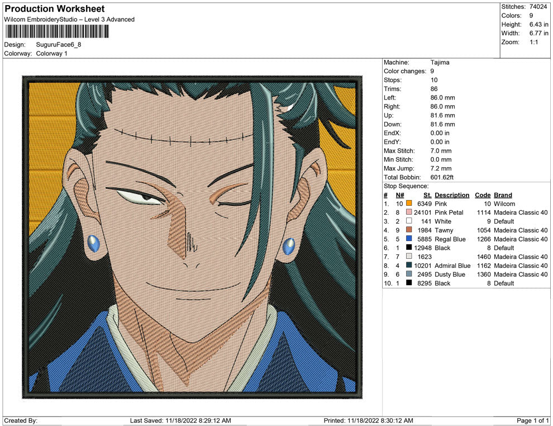Image resolution: width=553 pixels, height=426 pixels.
Task: Click the Colors value '9' in header
Action: tap(531, 16)
